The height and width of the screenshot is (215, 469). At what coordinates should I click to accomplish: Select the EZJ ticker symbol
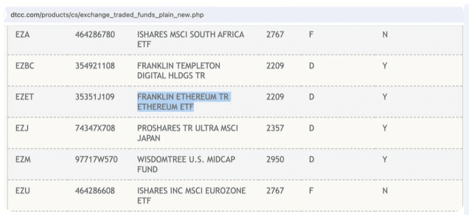(x=21, y=129)
